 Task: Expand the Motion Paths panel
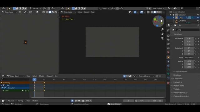pyautogui.click(x=178, y=86)
